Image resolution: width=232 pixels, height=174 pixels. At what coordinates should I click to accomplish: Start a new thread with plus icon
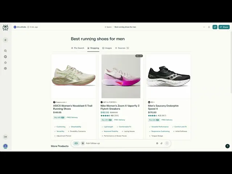[5, 40]
